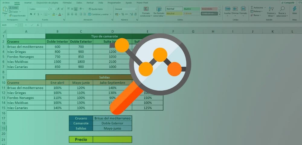Apply the Bueno green cell style
Viewport: 302px width, 145px height.
coord(192,9)
